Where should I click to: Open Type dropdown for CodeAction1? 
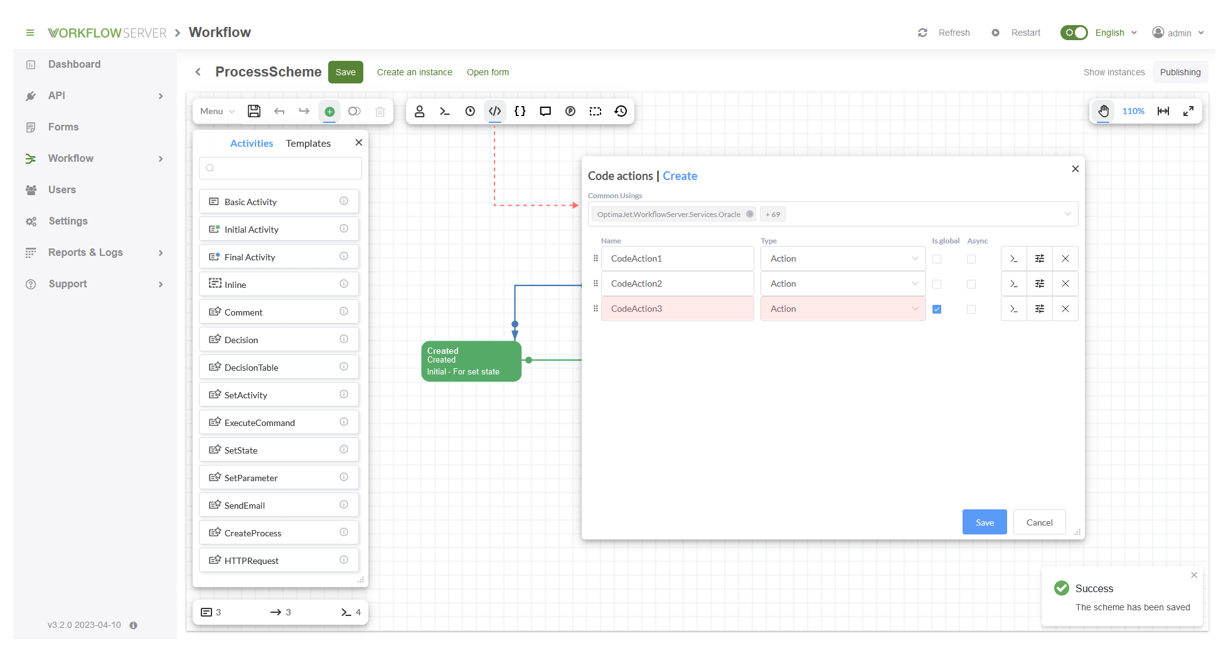[843, 258]
